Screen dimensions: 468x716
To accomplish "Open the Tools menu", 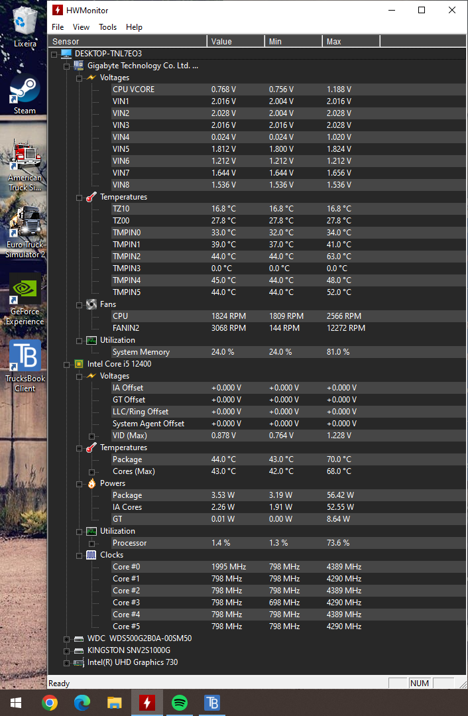I will click(x=108, y=27).
